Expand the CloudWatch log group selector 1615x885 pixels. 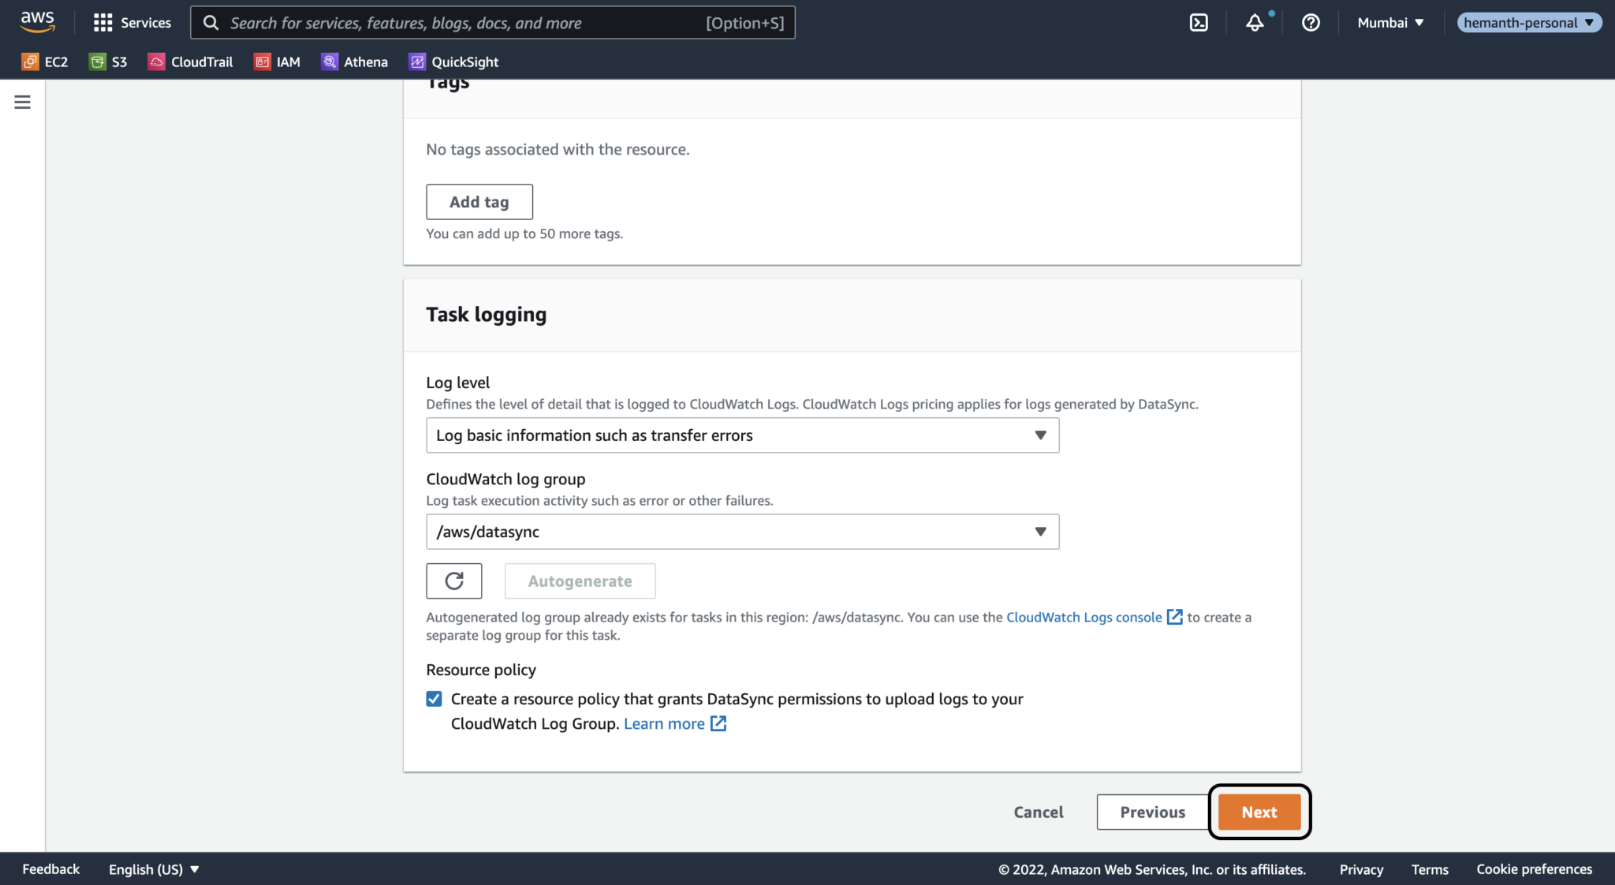(x=741, y=531)
